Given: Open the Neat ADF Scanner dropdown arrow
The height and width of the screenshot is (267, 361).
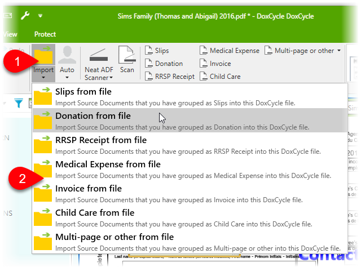Looking at the screenshot, I should (x=111, y=78).
